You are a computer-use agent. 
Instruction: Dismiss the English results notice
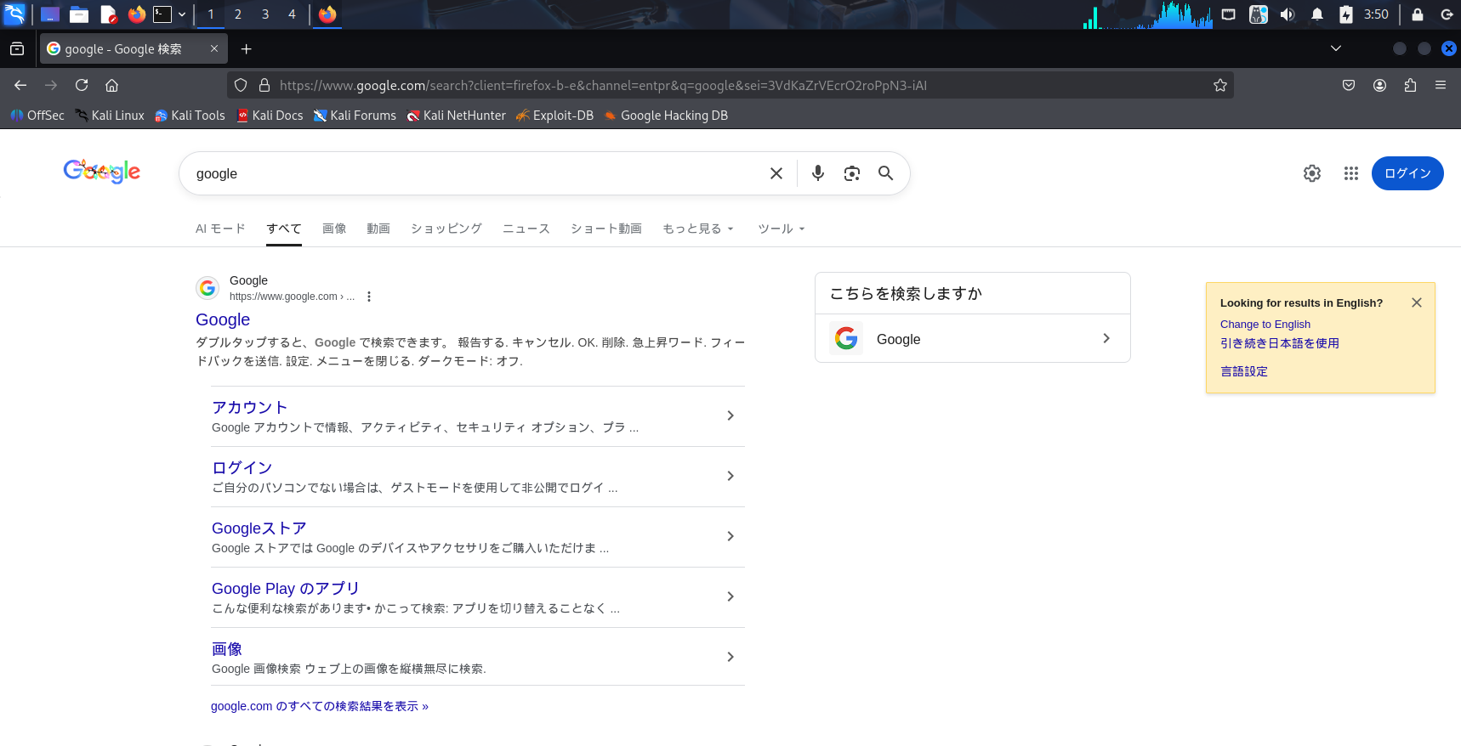pos(1416,302)
